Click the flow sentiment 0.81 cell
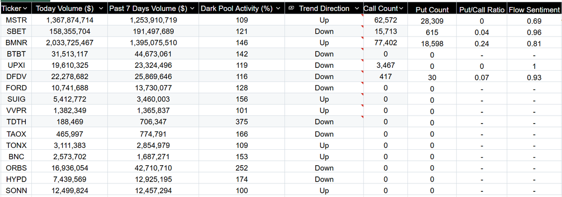The height and width of the screenshot is (197, 562). click(x=534, y=44)
